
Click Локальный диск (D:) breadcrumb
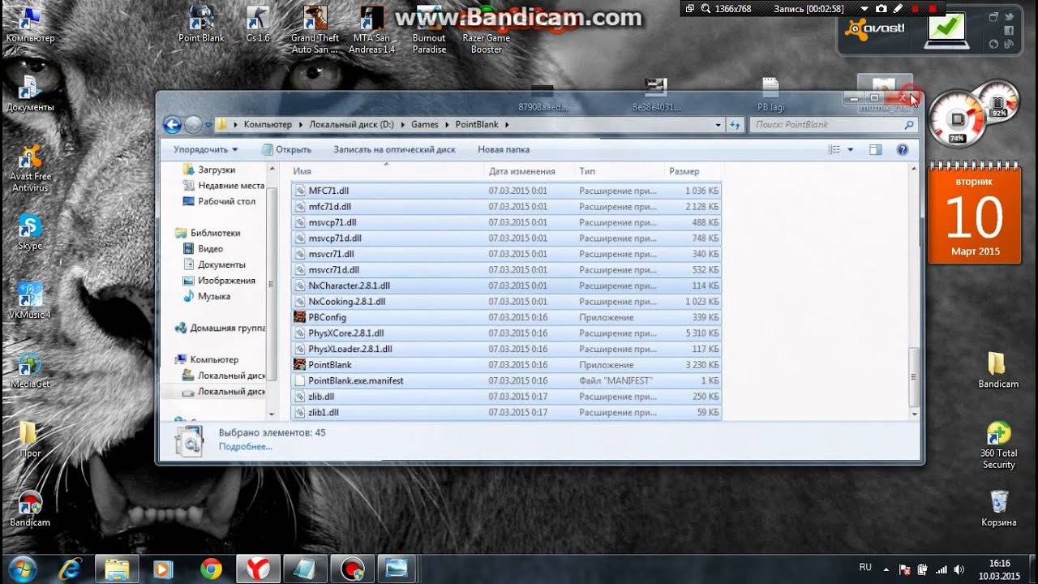pos(351,125)
